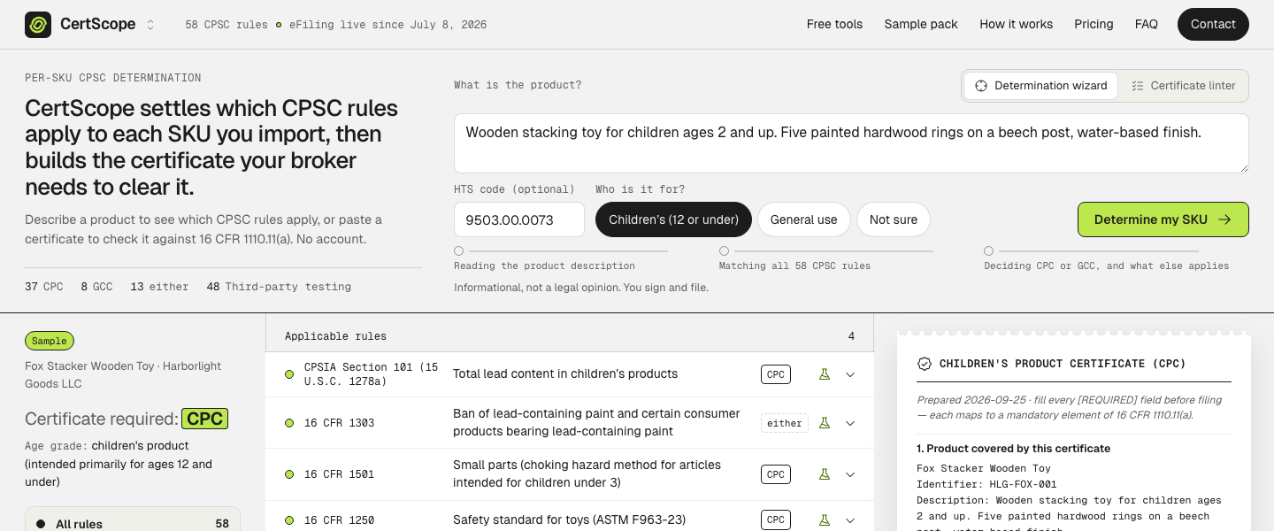Click Identifier: HLG-FOX-001 in the certificate
Viewport: 1274px width, 531px height.
tap(986, 484)
